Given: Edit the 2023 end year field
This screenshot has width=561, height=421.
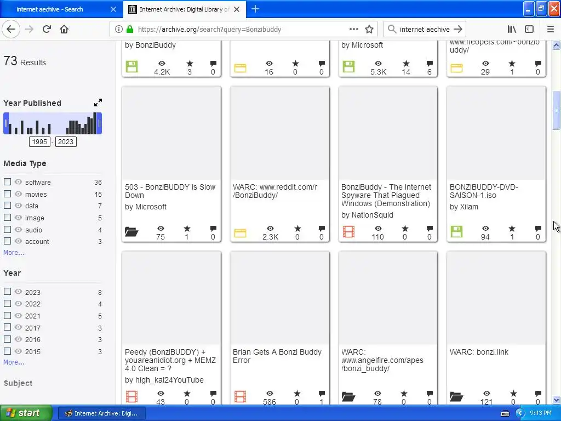Looking at the screenshot, I should click(66, 142).
